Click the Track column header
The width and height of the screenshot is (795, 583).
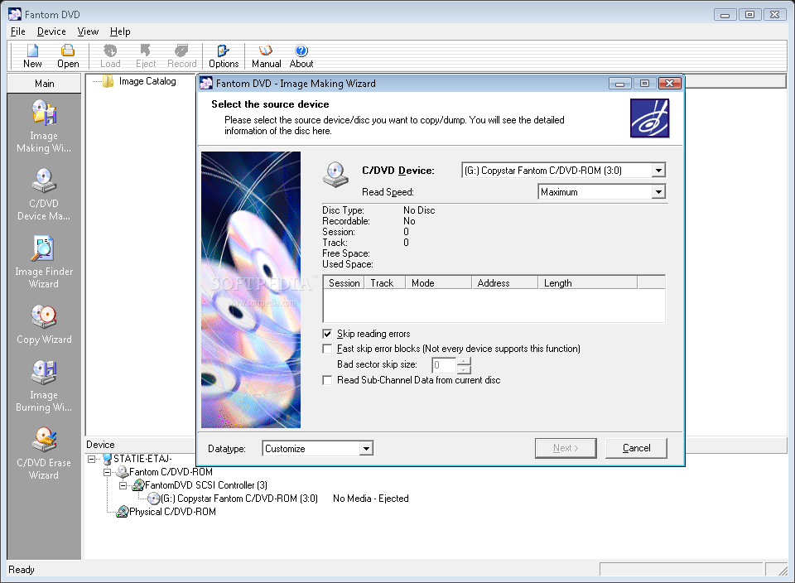(x=385, y=283)
